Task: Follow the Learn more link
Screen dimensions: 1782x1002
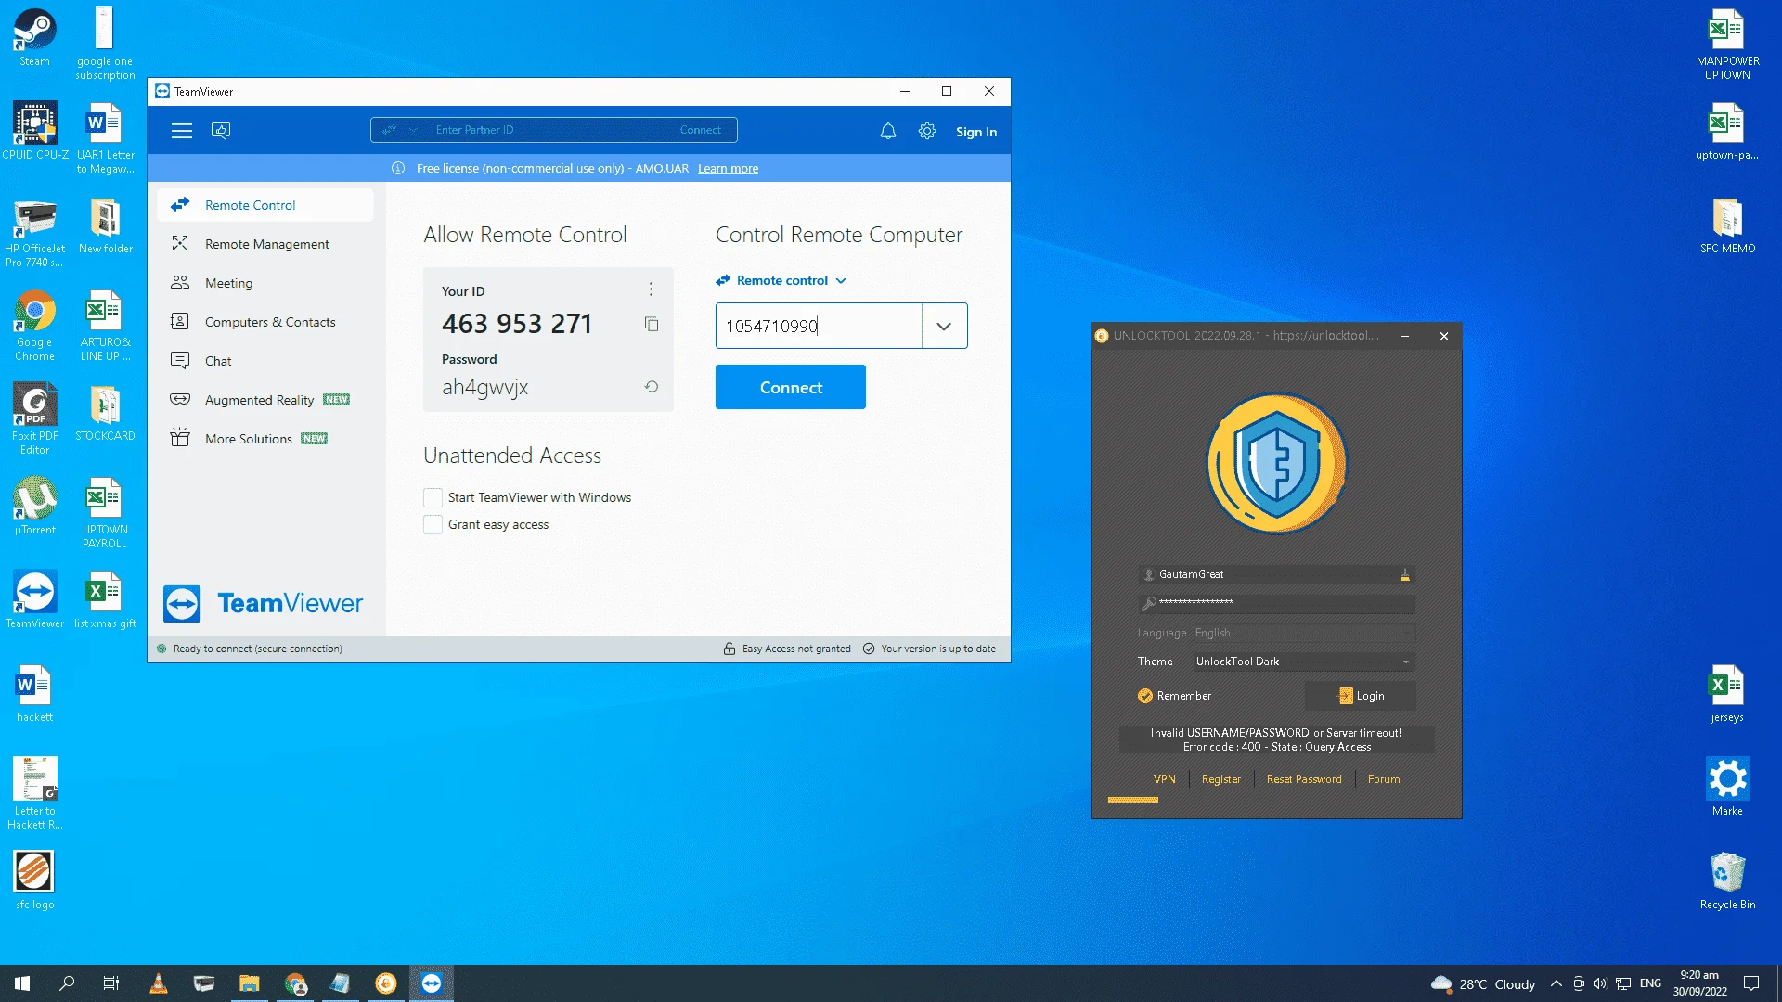Action: (728, 168)
